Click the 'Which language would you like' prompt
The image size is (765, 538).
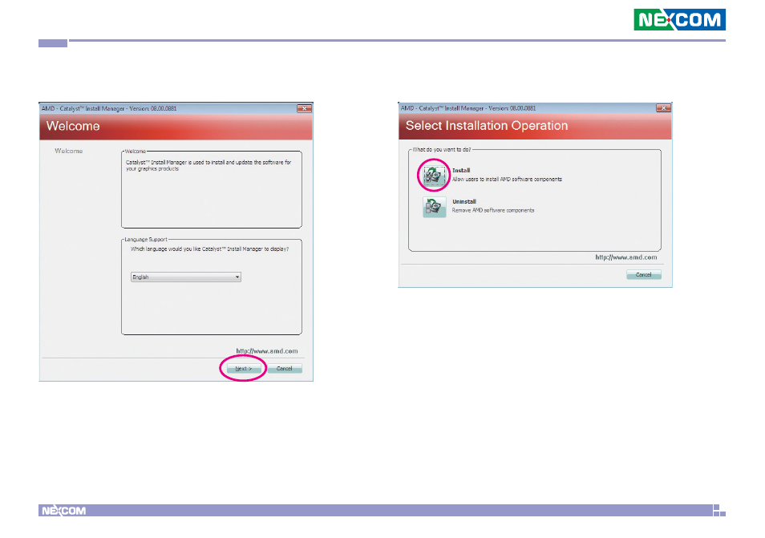pyautogui.click(x=210, y=249)
